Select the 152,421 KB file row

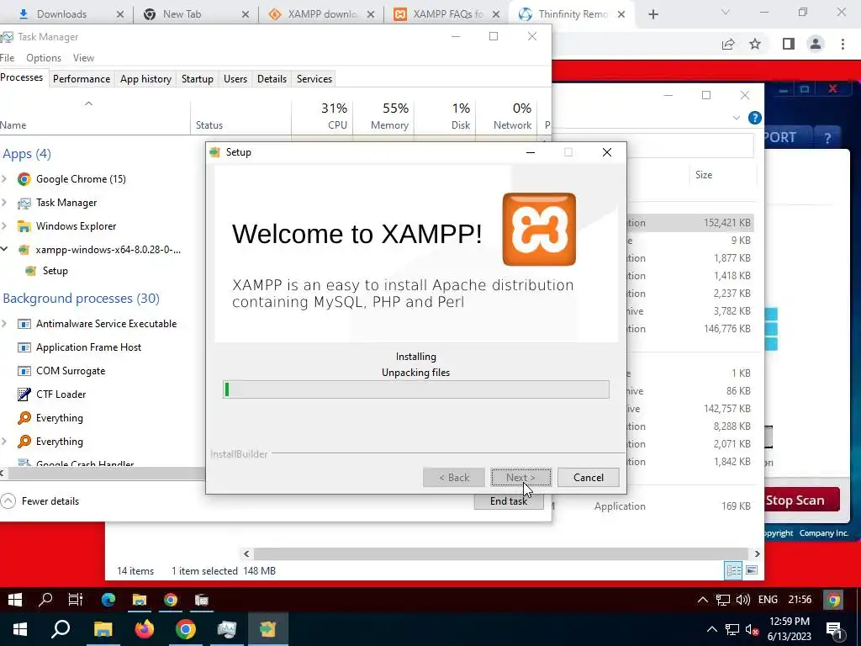pyautogui.click(x=690, y=222)
